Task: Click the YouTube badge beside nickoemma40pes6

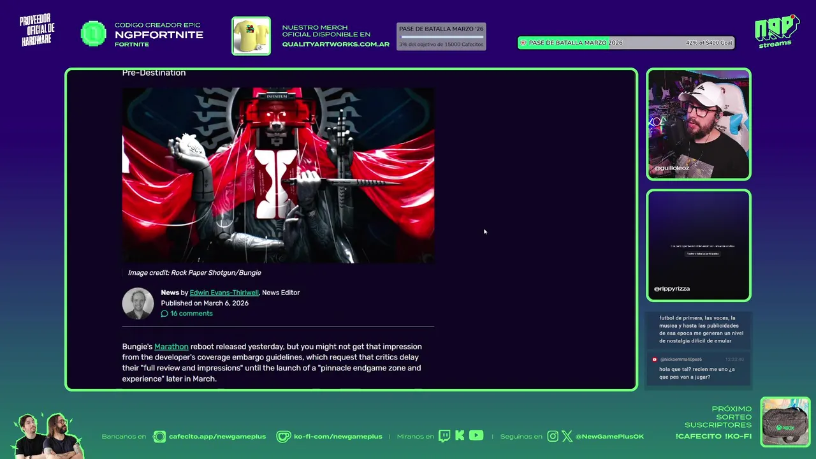Action: click(655, 360)
